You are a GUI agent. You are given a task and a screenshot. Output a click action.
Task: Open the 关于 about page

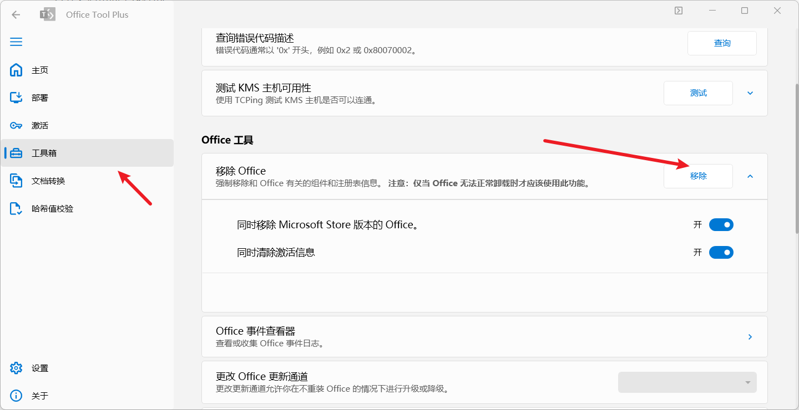(40, 396)
